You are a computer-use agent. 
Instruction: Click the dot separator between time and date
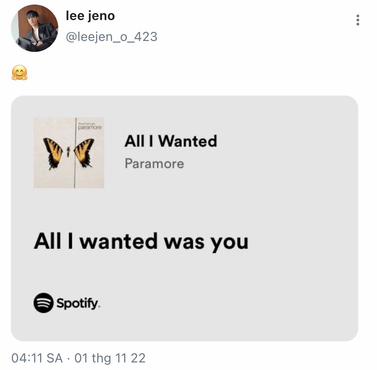click(69, 358)
